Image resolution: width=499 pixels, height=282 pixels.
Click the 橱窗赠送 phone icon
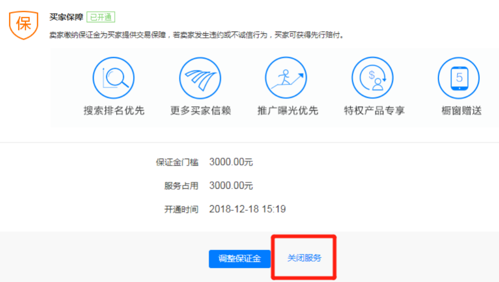pyautogui.click(x=459, y=78)
